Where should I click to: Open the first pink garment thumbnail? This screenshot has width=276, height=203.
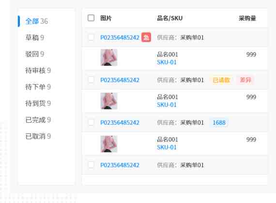coord(109,58)
